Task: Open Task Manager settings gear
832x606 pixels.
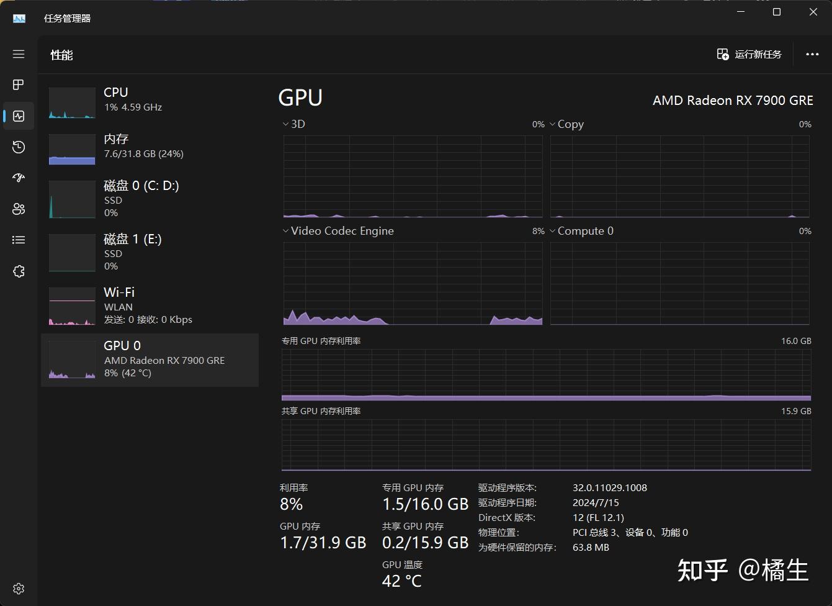Action: (x=19, y=588)
